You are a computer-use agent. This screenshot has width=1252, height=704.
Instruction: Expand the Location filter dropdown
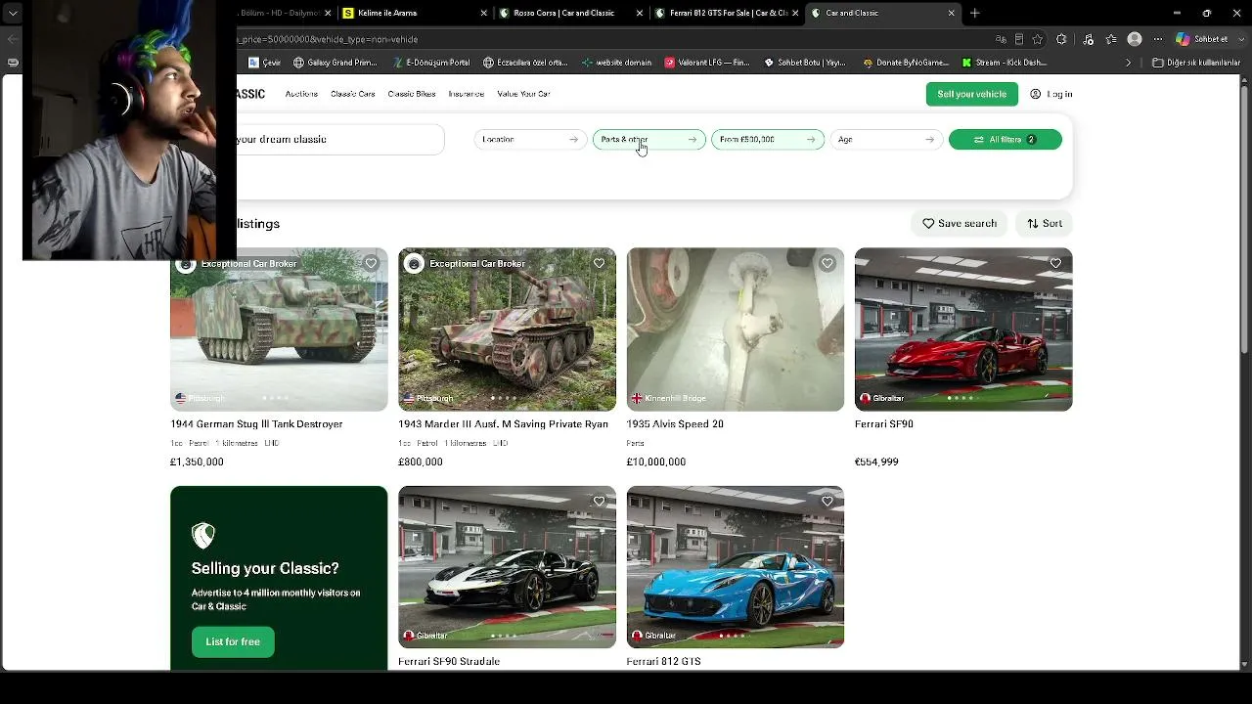click(x=530, y=139)
